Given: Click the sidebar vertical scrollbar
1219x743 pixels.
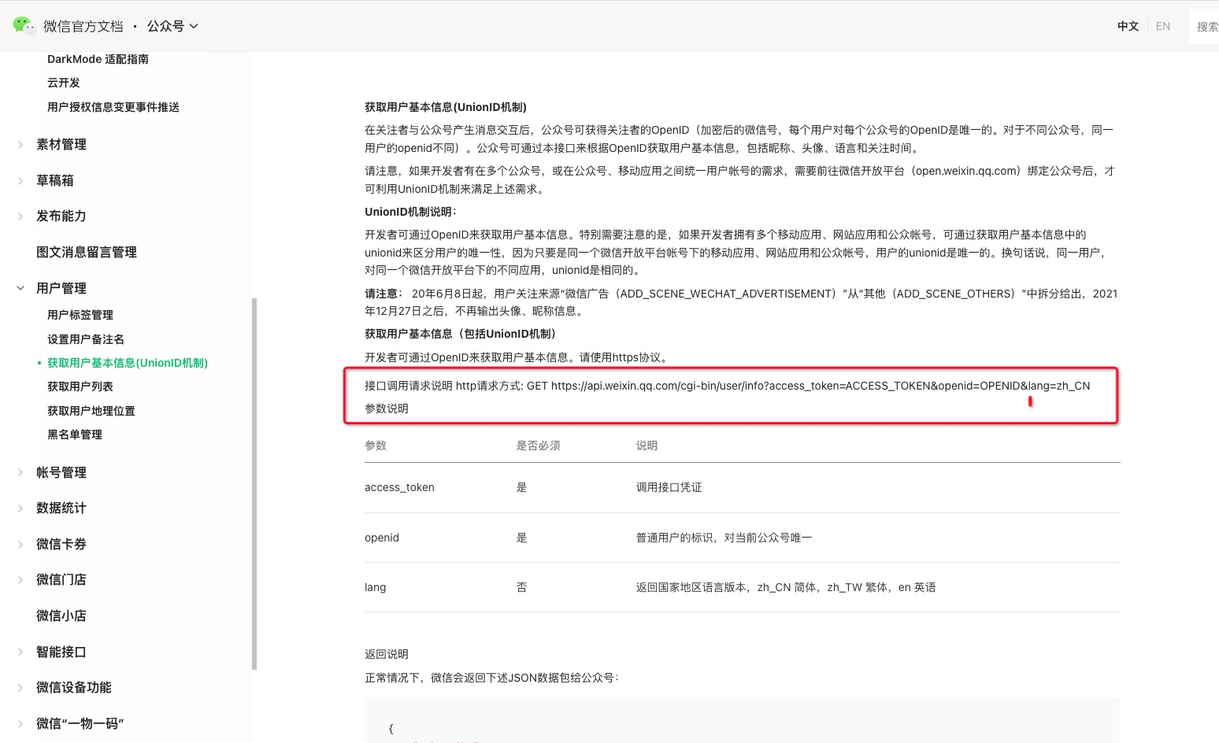Looking at the screenshot, I should click(x=254, y=483).
